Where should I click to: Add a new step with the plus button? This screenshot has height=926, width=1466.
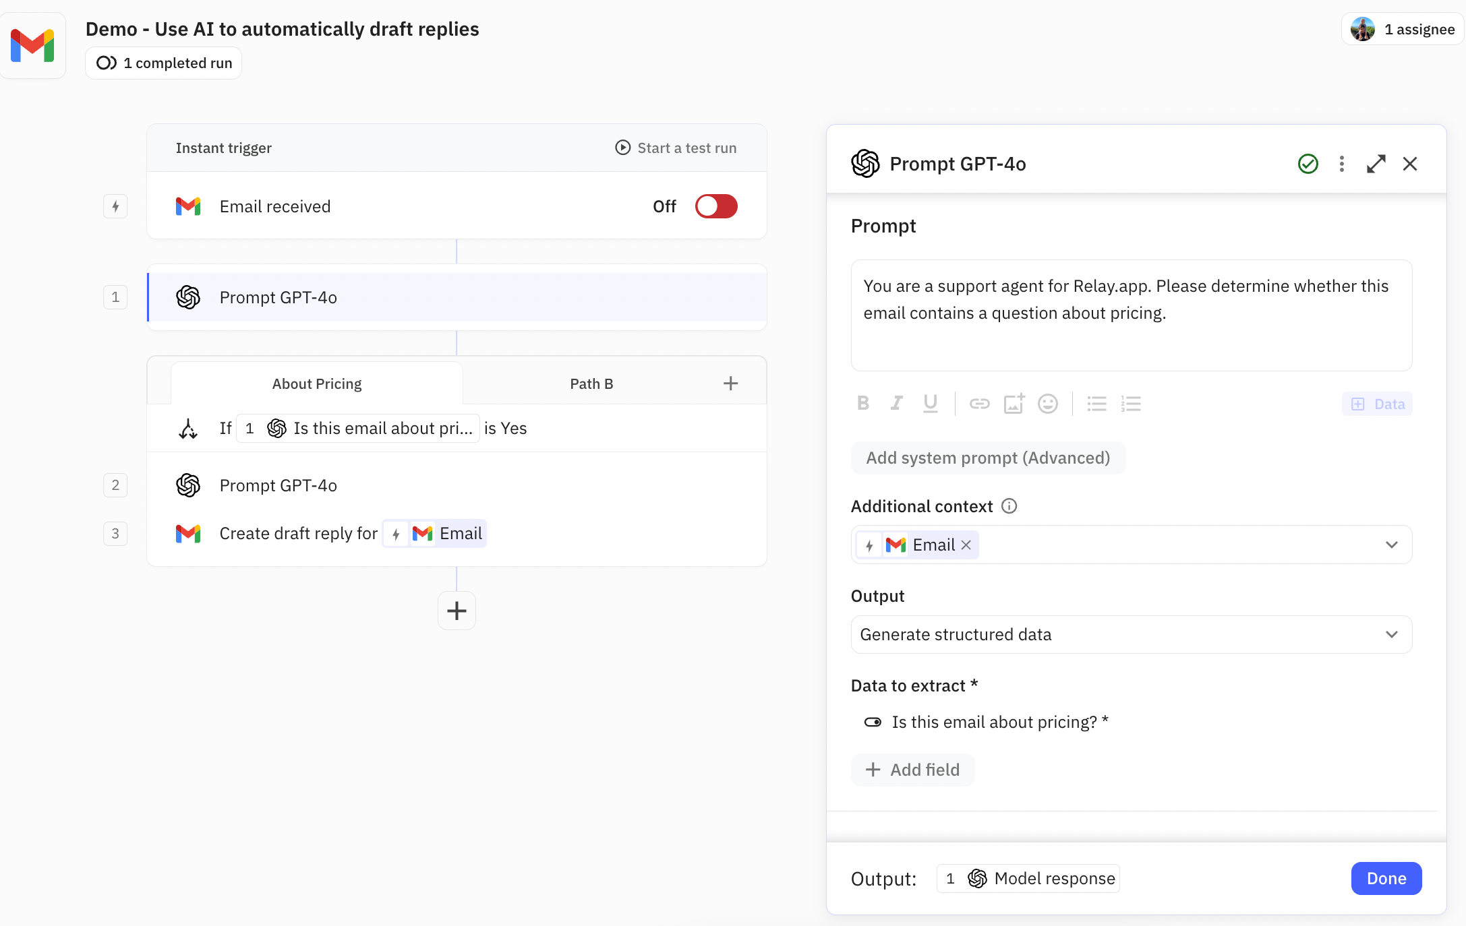[x=457, y=611]
